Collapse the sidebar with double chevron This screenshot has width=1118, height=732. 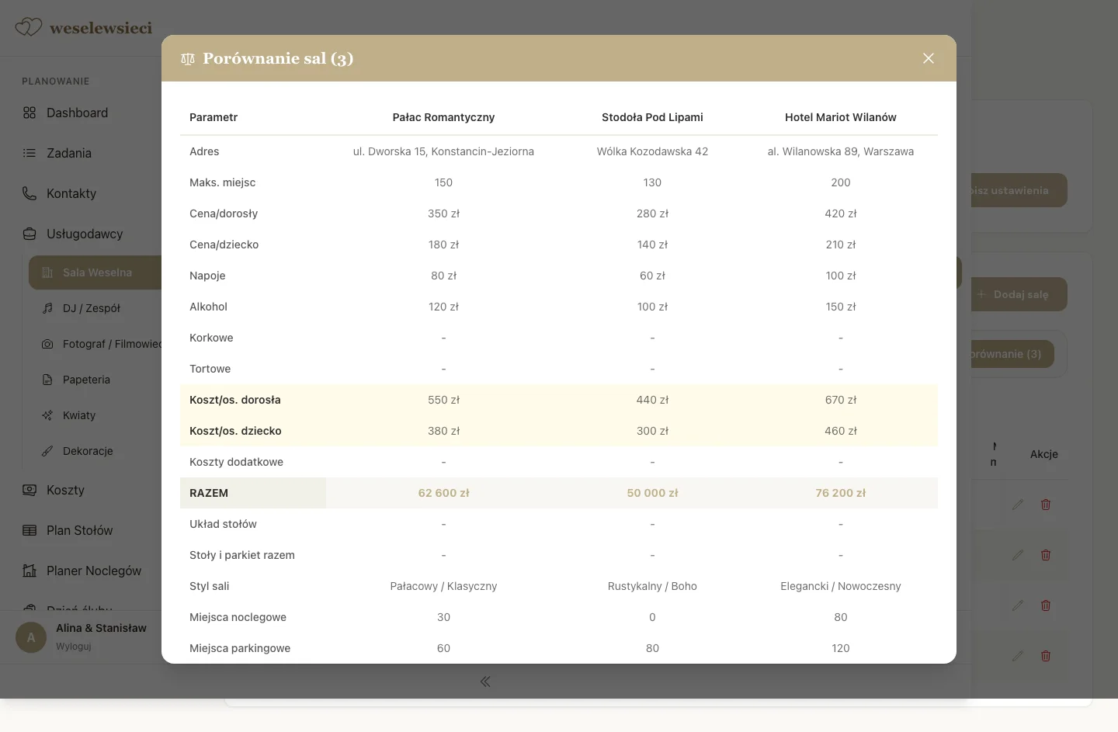[x=485, y=682]
